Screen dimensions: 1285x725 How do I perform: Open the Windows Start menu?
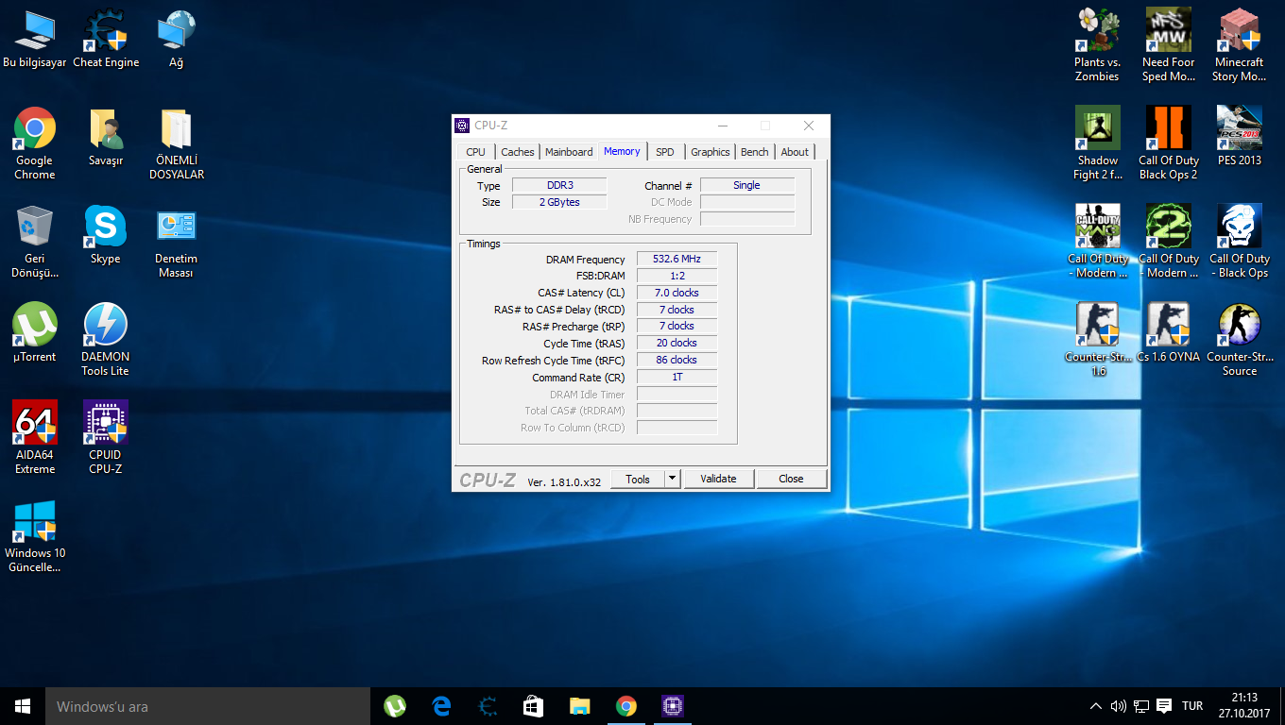click(23, 706)
